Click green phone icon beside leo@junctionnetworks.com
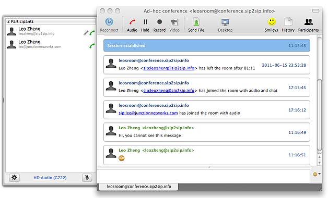This screenshot has height=198, width=328. (x=92, y=46)
